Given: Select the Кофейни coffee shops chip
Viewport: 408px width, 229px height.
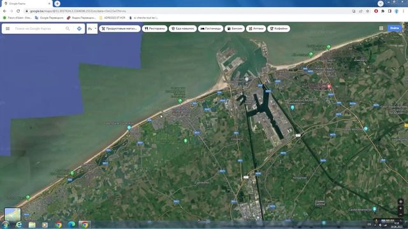Looking at the screenshot, I should pos(279,29).
